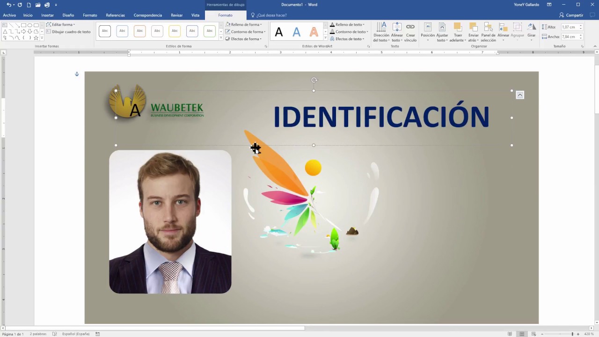Apply the orange-outlined Abc shape style
Image resolution: width=599 pixels, height=337 pixels.
click(x=139, y=31)
